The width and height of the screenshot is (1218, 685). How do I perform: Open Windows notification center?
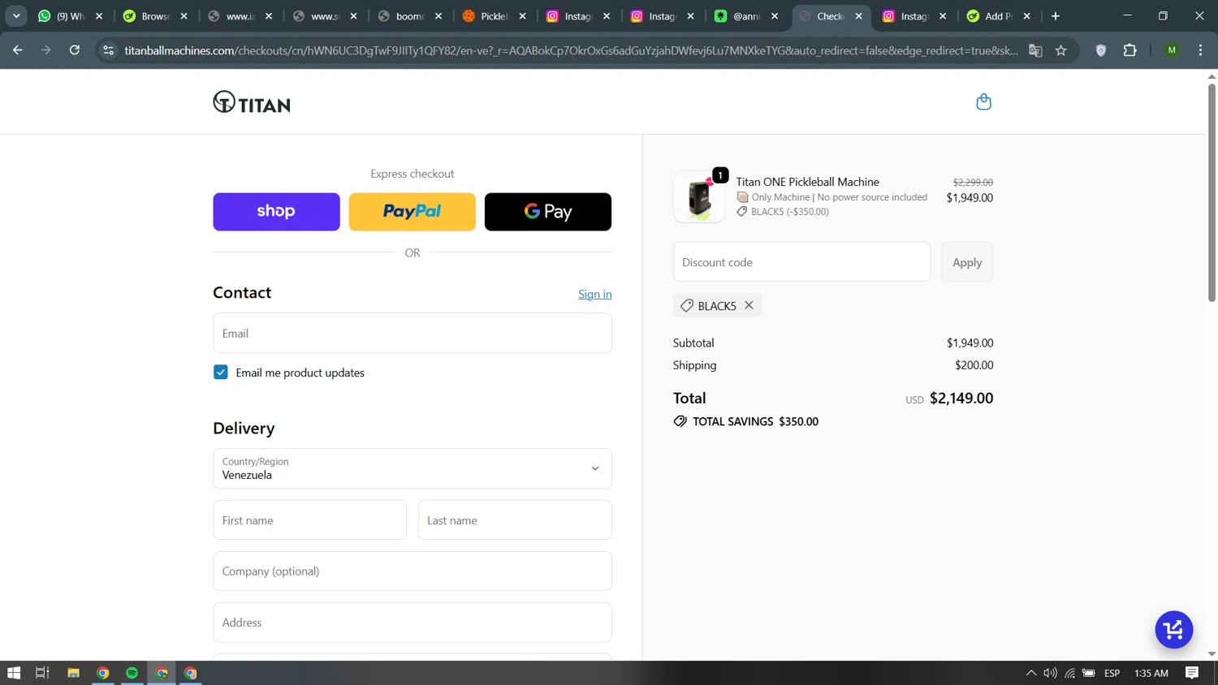[1192, 673]
